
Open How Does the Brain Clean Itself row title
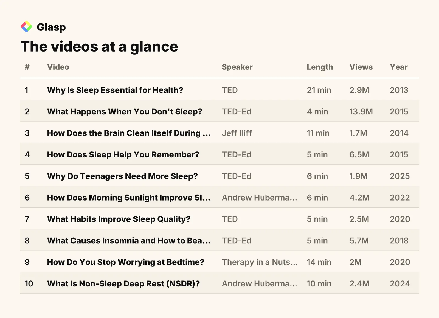tap(129, 133)
